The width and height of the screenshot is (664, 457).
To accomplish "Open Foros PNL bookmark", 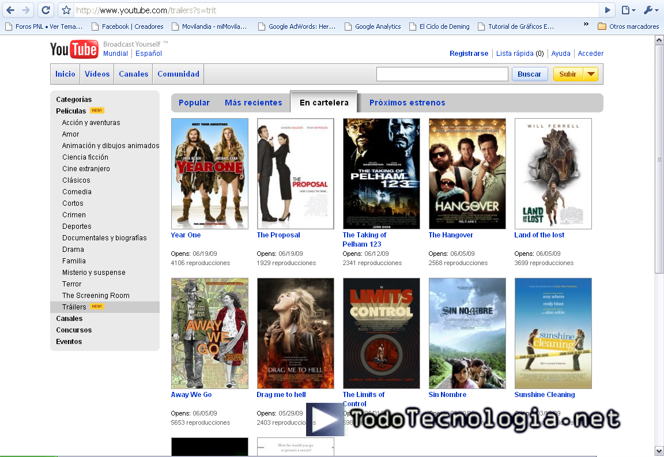I will [x=44, y=27].
